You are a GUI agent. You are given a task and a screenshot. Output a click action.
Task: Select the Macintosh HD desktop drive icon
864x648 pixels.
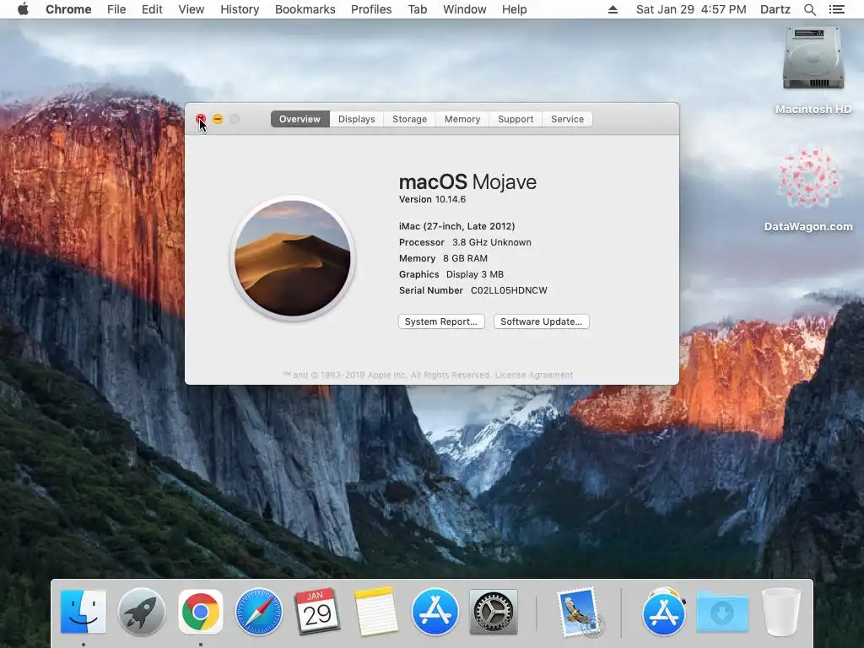(813, 58)
